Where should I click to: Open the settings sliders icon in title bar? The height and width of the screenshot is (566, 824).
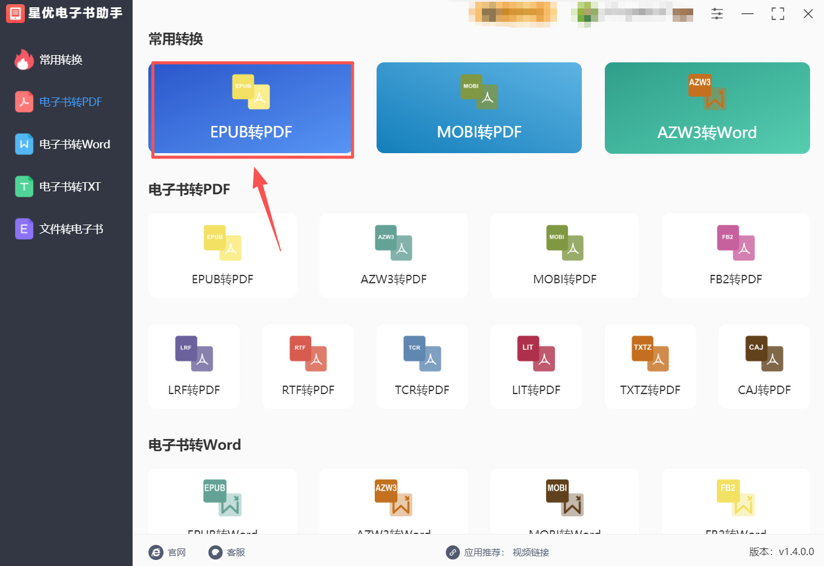click(x=717, y=14)
